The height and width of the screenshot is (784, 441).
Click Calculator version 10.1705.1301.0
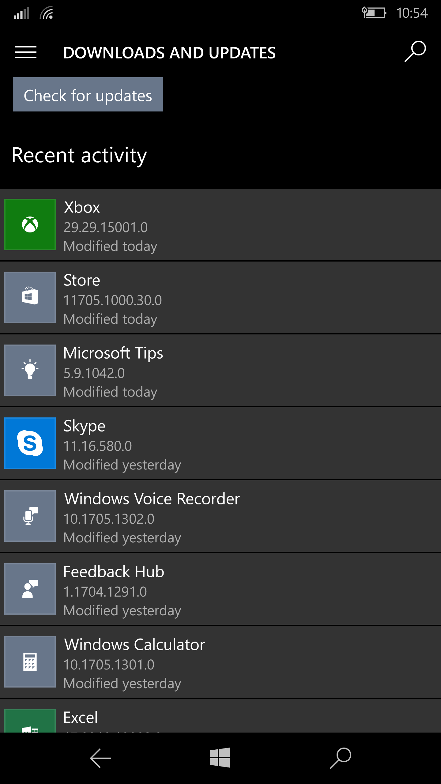coord(109,665)
